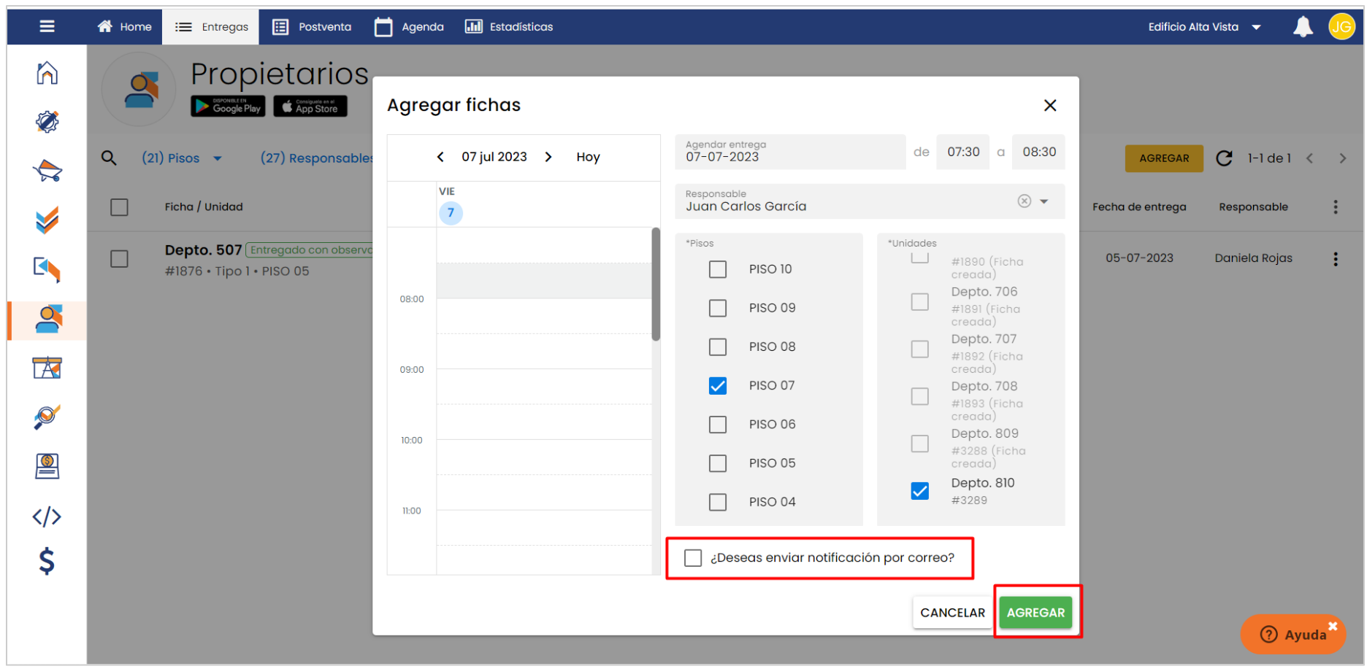
Task: Open the Estadísticas tab
Action: point(509,27)
